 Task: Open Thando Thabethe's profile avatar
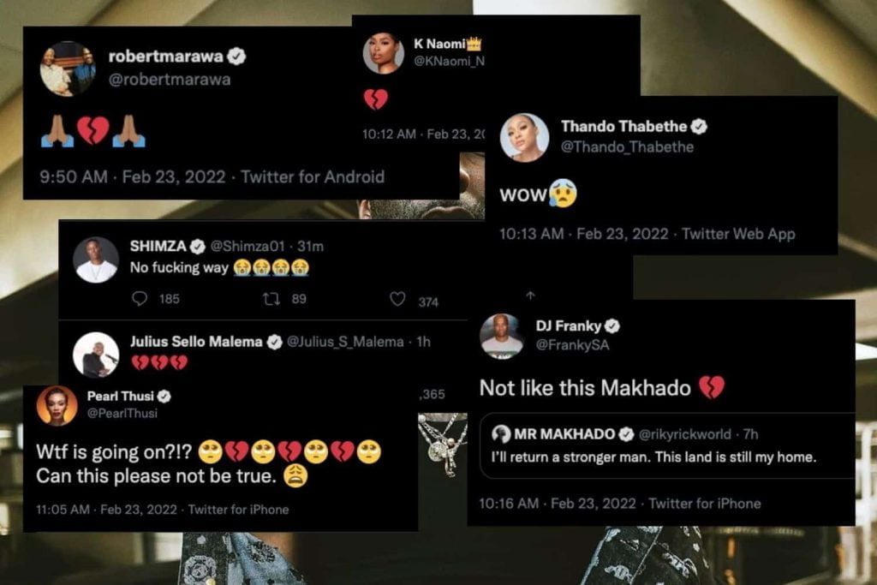tap(524, 138)
